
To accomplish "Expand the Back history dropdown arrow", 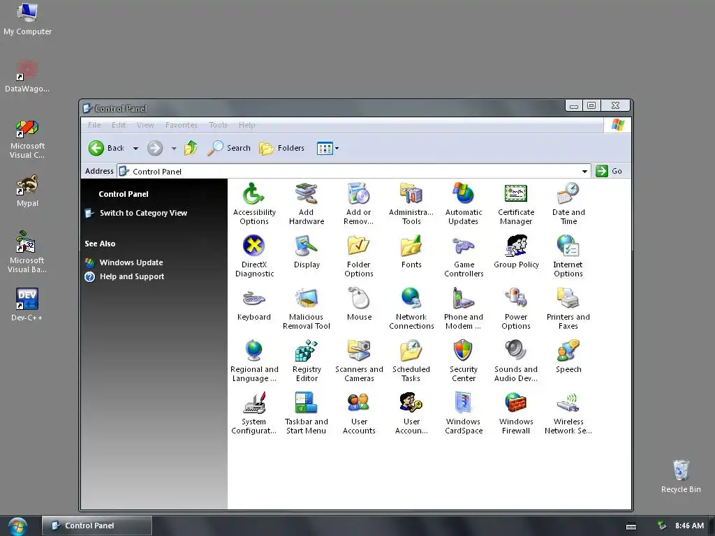I will pos(135,148).
